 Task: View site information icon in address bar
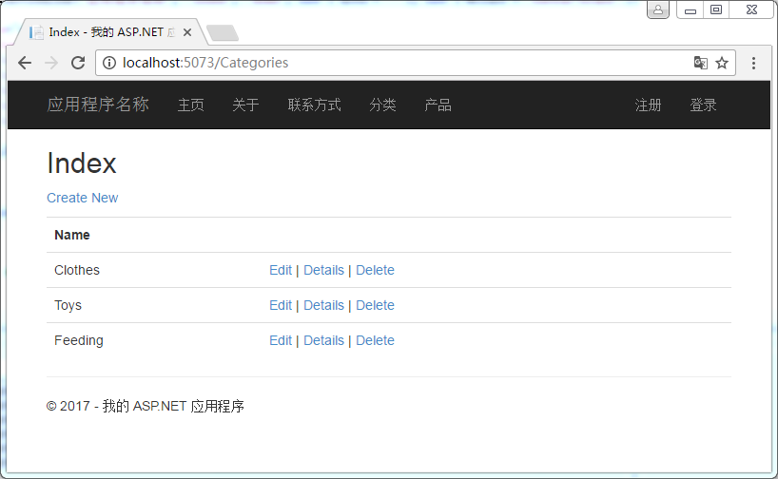(x=109, y=63)
